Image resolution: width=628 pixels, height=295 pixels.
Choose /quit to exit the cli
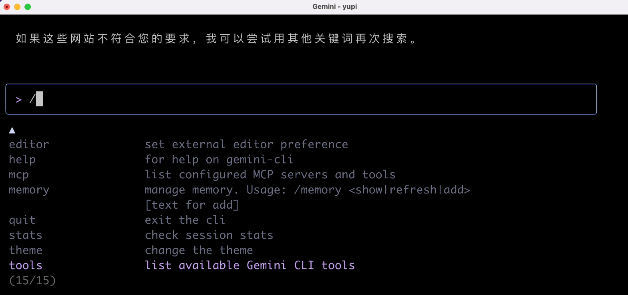point(22,219)
